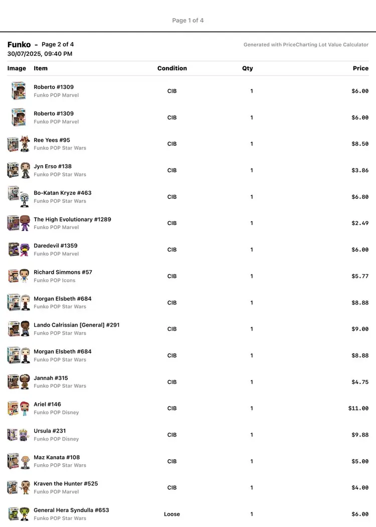Click the $11.00 price for Ariel
The height and width of the screenshot is (527, 376).
point(358,408)
